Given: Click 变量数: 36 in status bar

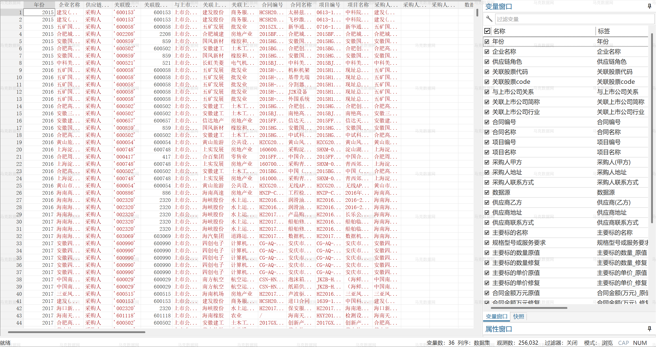Looking at the screenshot, I should [x=440, y=343].
